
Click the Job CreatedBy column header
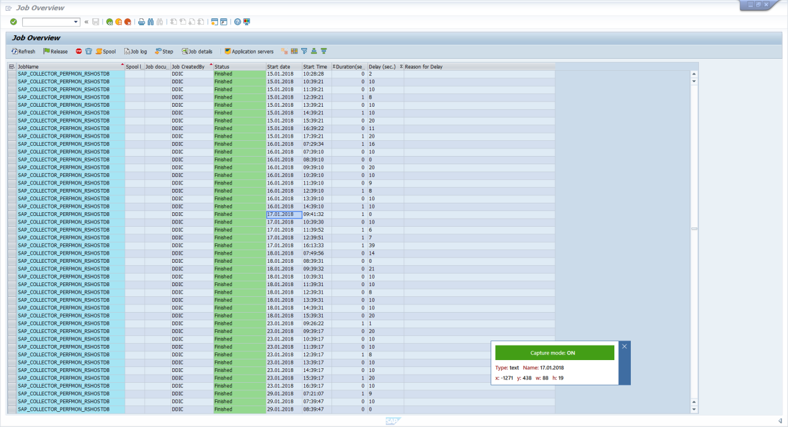[x=192, y=66]
